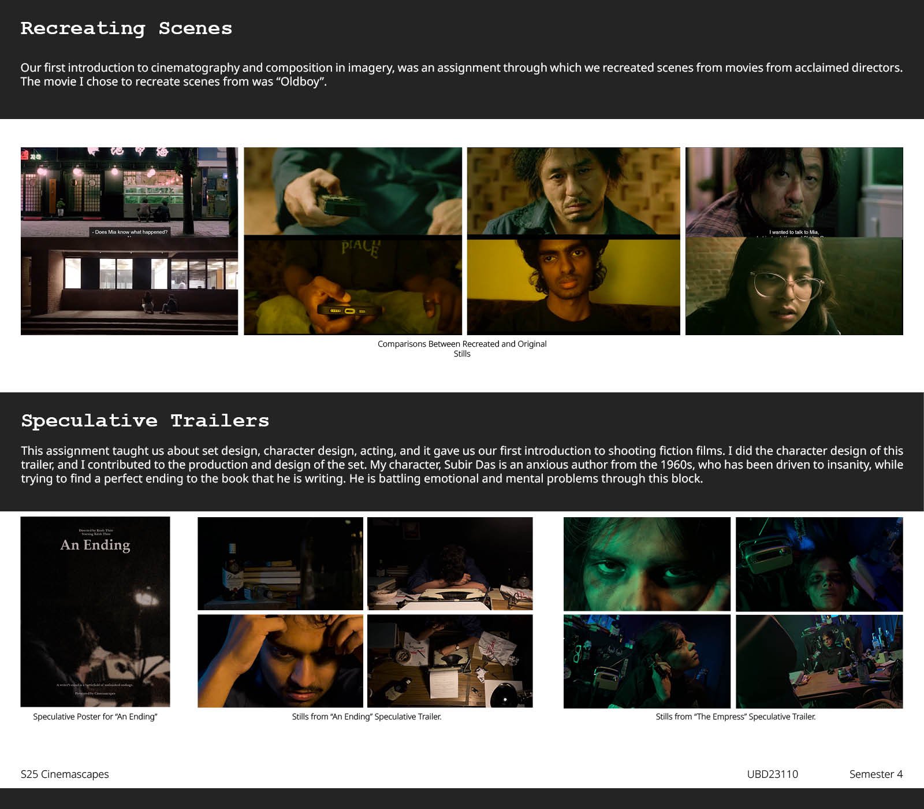924x809 pixels.
Task: Open the recreated still of woman with glasses
Action: tap(794, 286)
